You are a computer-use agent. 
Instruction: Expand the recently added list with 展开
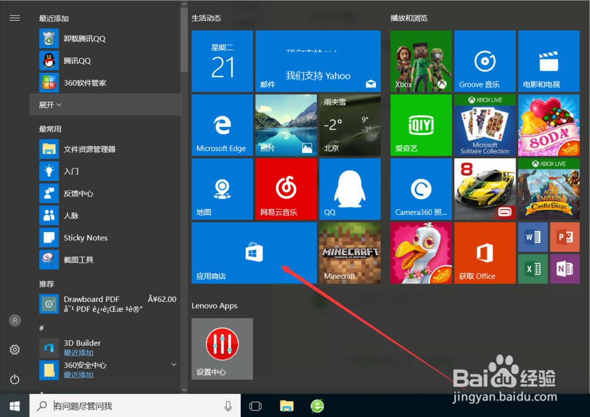pos(106,105)
